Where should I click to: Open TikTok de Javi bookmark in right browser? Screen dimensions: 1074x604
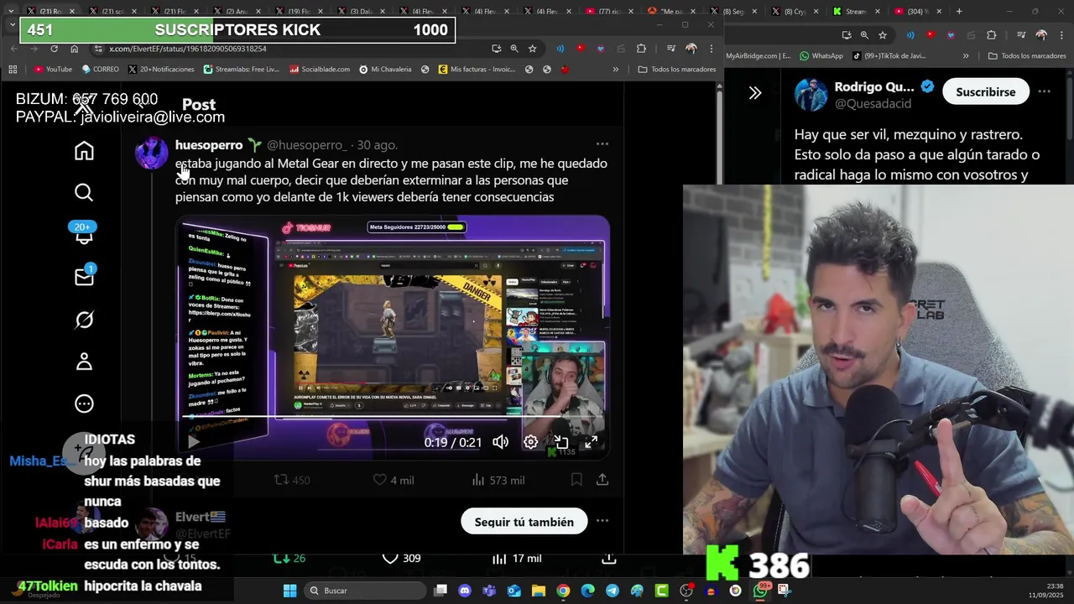[888, 55]
